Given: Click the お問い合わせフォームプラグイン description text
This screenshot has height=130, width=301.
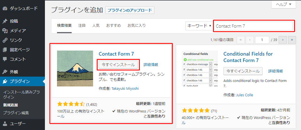Looking at the screenshot, I should coord(132,77).
